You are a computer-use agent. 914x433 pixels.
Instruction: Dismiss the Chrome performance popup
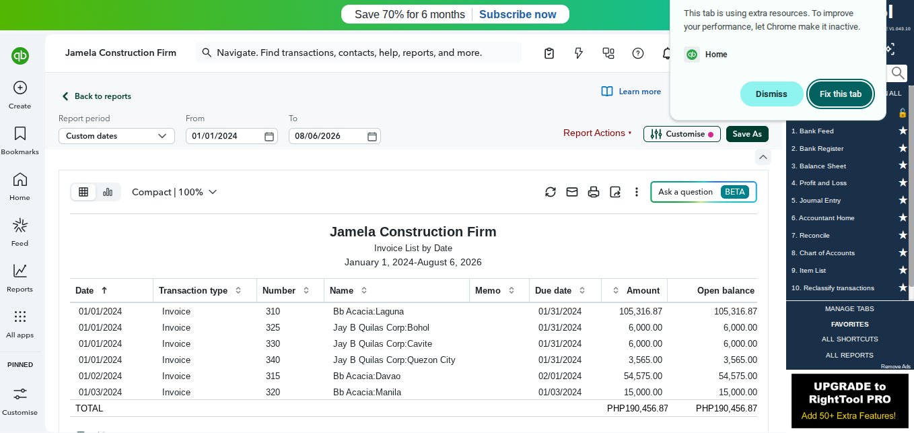tap(771, 94)
